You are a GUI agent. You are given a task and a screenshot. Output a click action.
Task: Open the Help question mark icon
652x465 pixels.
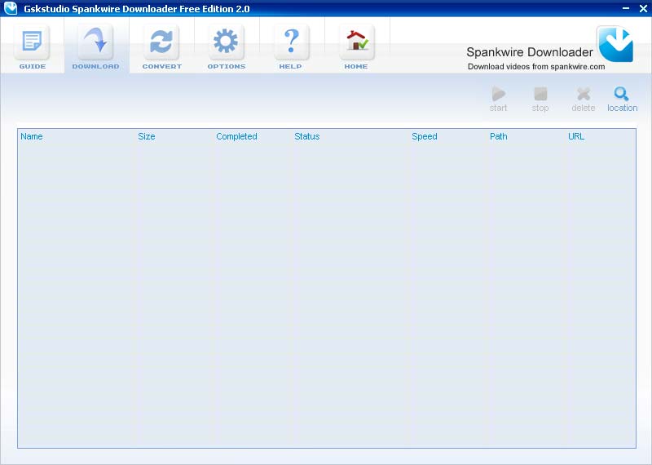pos(292,42)
